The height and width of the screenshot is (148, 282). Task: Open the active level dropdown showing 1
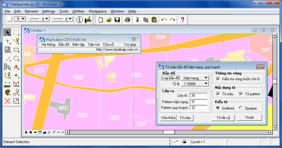tap(20, 19)
